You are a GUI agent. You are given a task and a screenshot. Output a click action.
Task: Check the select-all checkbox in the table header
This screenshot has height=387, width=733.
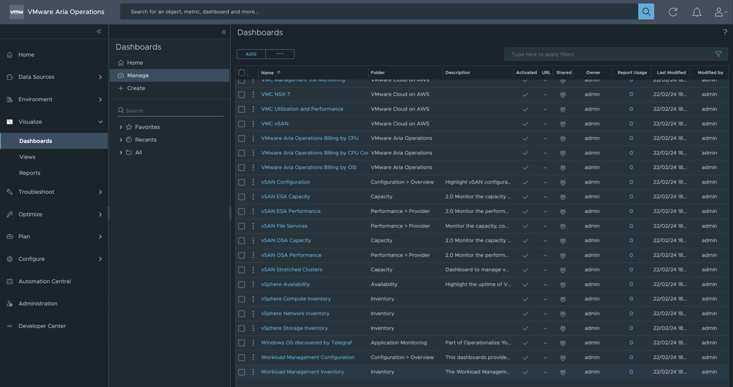[x=242, y=72]
